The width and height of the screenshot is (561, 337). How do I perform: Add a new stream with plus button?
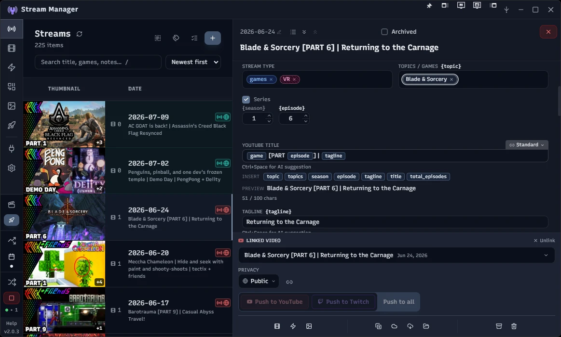213,38
